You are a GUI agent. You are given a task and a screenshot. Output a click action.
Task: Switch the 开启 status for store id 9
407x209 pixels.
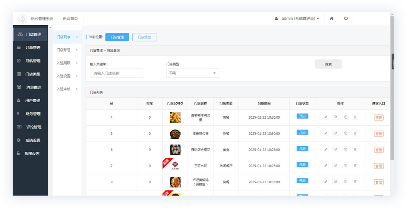(x=302, y=181)
